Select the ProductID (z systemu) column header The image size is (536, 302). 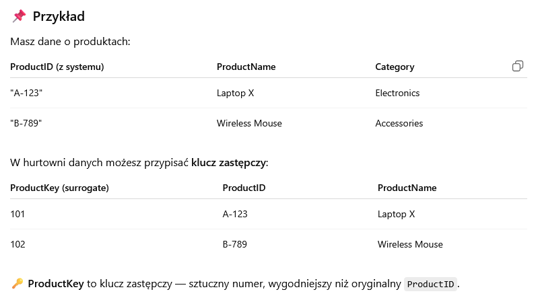pos(57,67)
